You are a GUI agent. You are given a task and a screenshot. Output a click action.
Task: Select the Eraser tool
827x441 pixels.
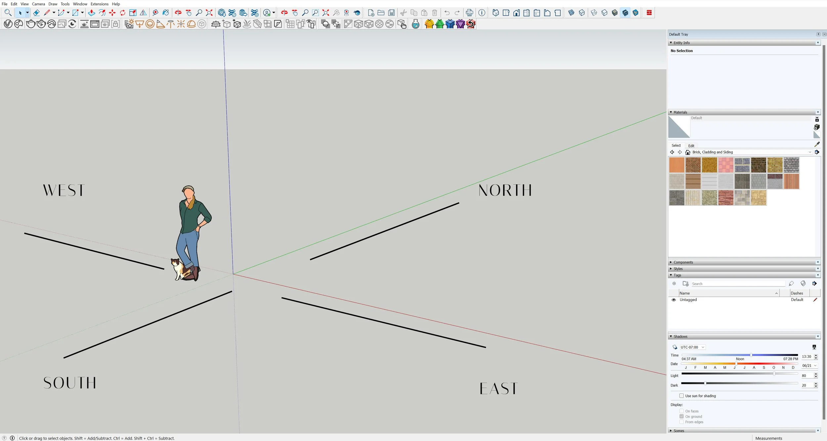point(36,13)
